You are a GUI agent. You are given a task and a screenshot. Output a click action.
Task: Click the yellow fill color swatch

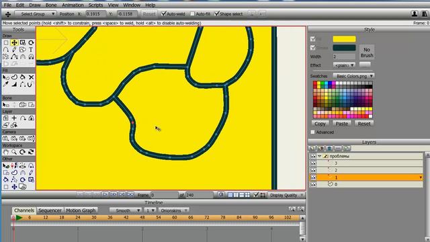[x=344, y=39]
